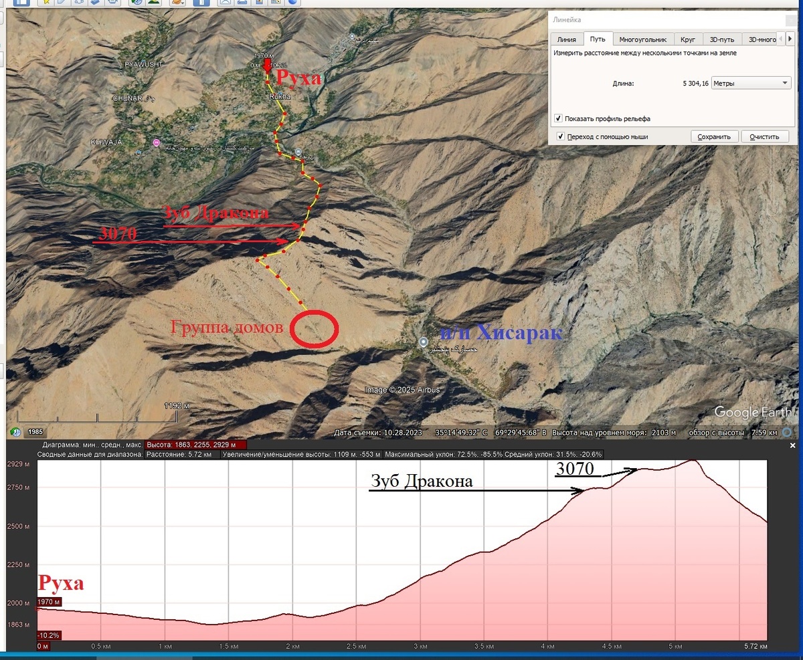Image resolution: width=803 pixels, height=660 pixels.
Task: Close the elevation profile panel
Action: click(793, 445)
